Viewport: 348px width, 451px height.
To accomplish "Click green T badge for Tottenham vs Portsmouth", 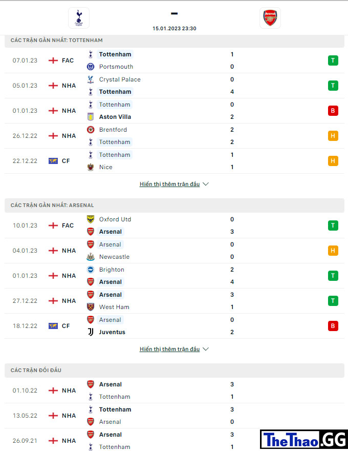I will [x=333, y=60].
